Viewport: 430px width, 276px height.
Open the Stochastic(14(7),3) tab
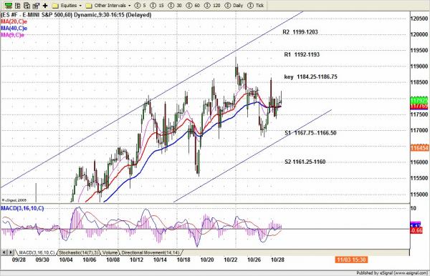[x=78, y=252]
